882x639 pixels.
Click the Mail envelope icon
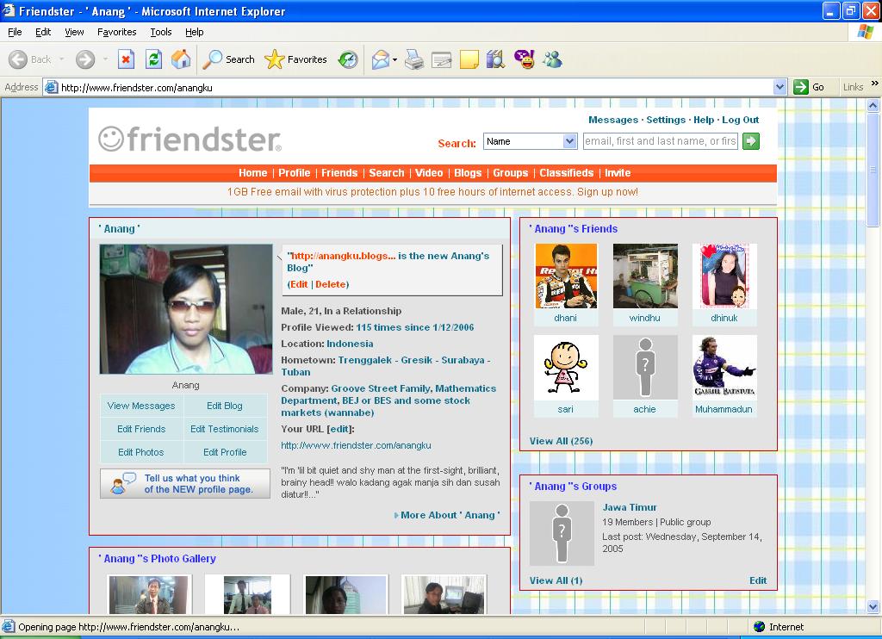coord(381,59)
